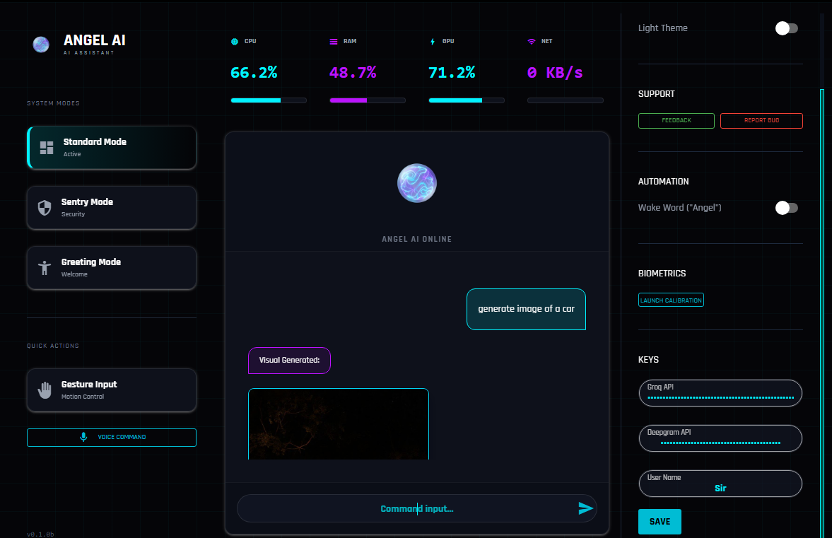Click the User Name field
Screen dimensions: 832x538
point(720,484)
